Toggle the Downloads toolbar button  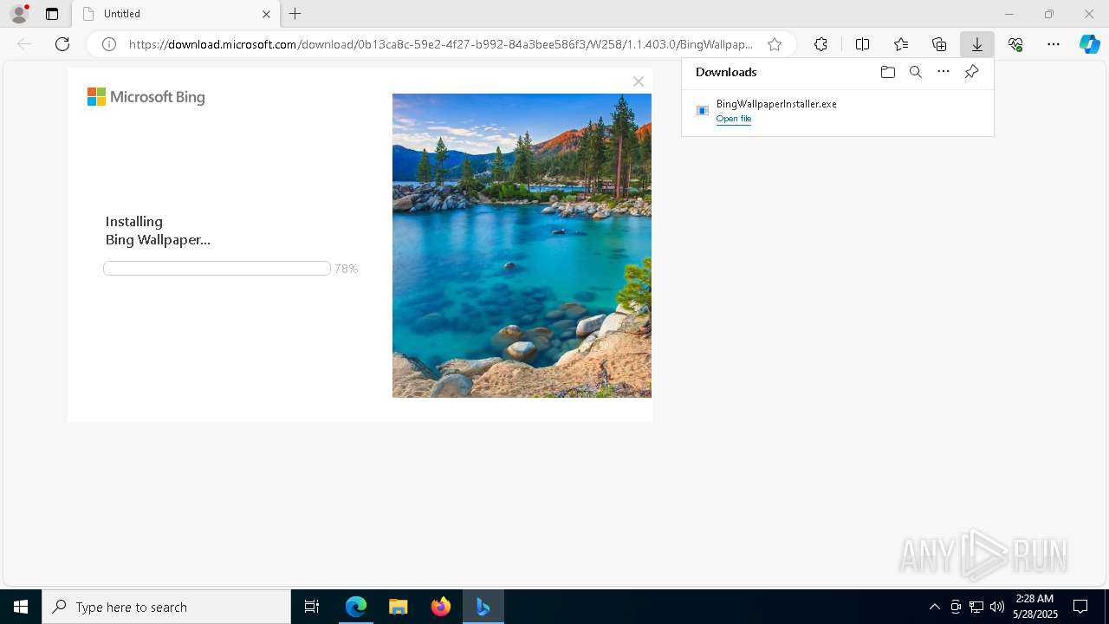pyautogui.click(x=977, y=44)
